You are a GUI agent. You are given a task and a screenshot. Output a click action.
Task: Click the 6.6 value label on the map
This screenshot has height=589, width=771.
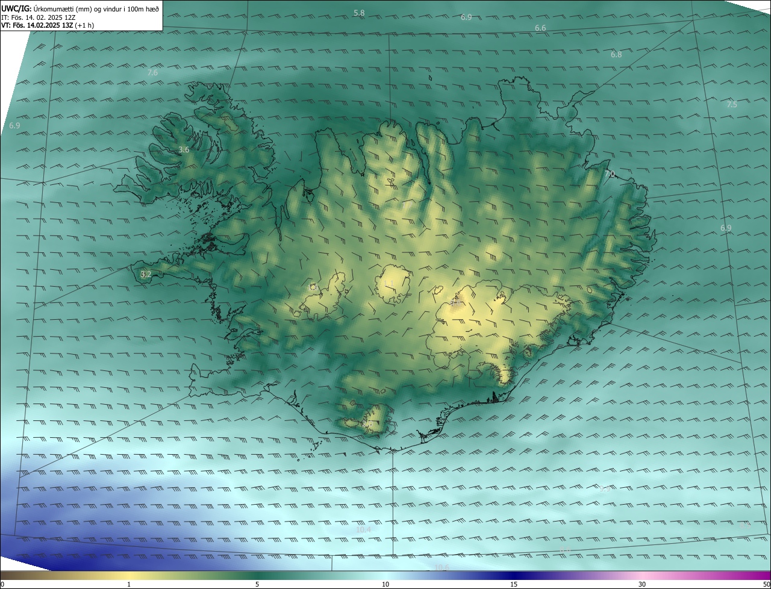point(540,28)
